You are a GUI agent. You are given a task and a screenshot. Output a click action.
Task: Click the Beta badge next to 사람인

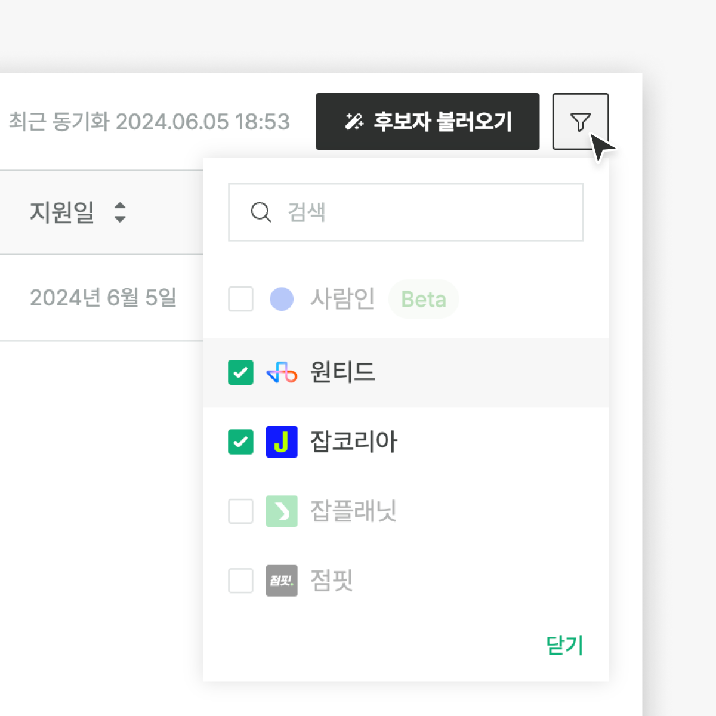point(424,299)
